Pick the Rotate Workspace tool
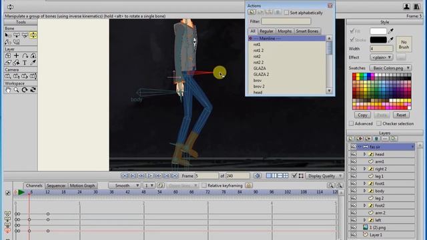The image size is (427, 240). click(x=25, y=90)
